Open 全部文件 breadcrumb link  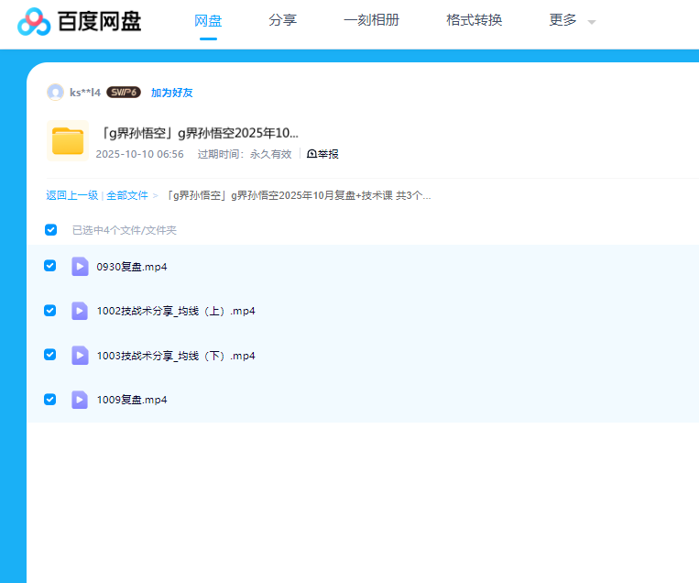pos(126,195)
